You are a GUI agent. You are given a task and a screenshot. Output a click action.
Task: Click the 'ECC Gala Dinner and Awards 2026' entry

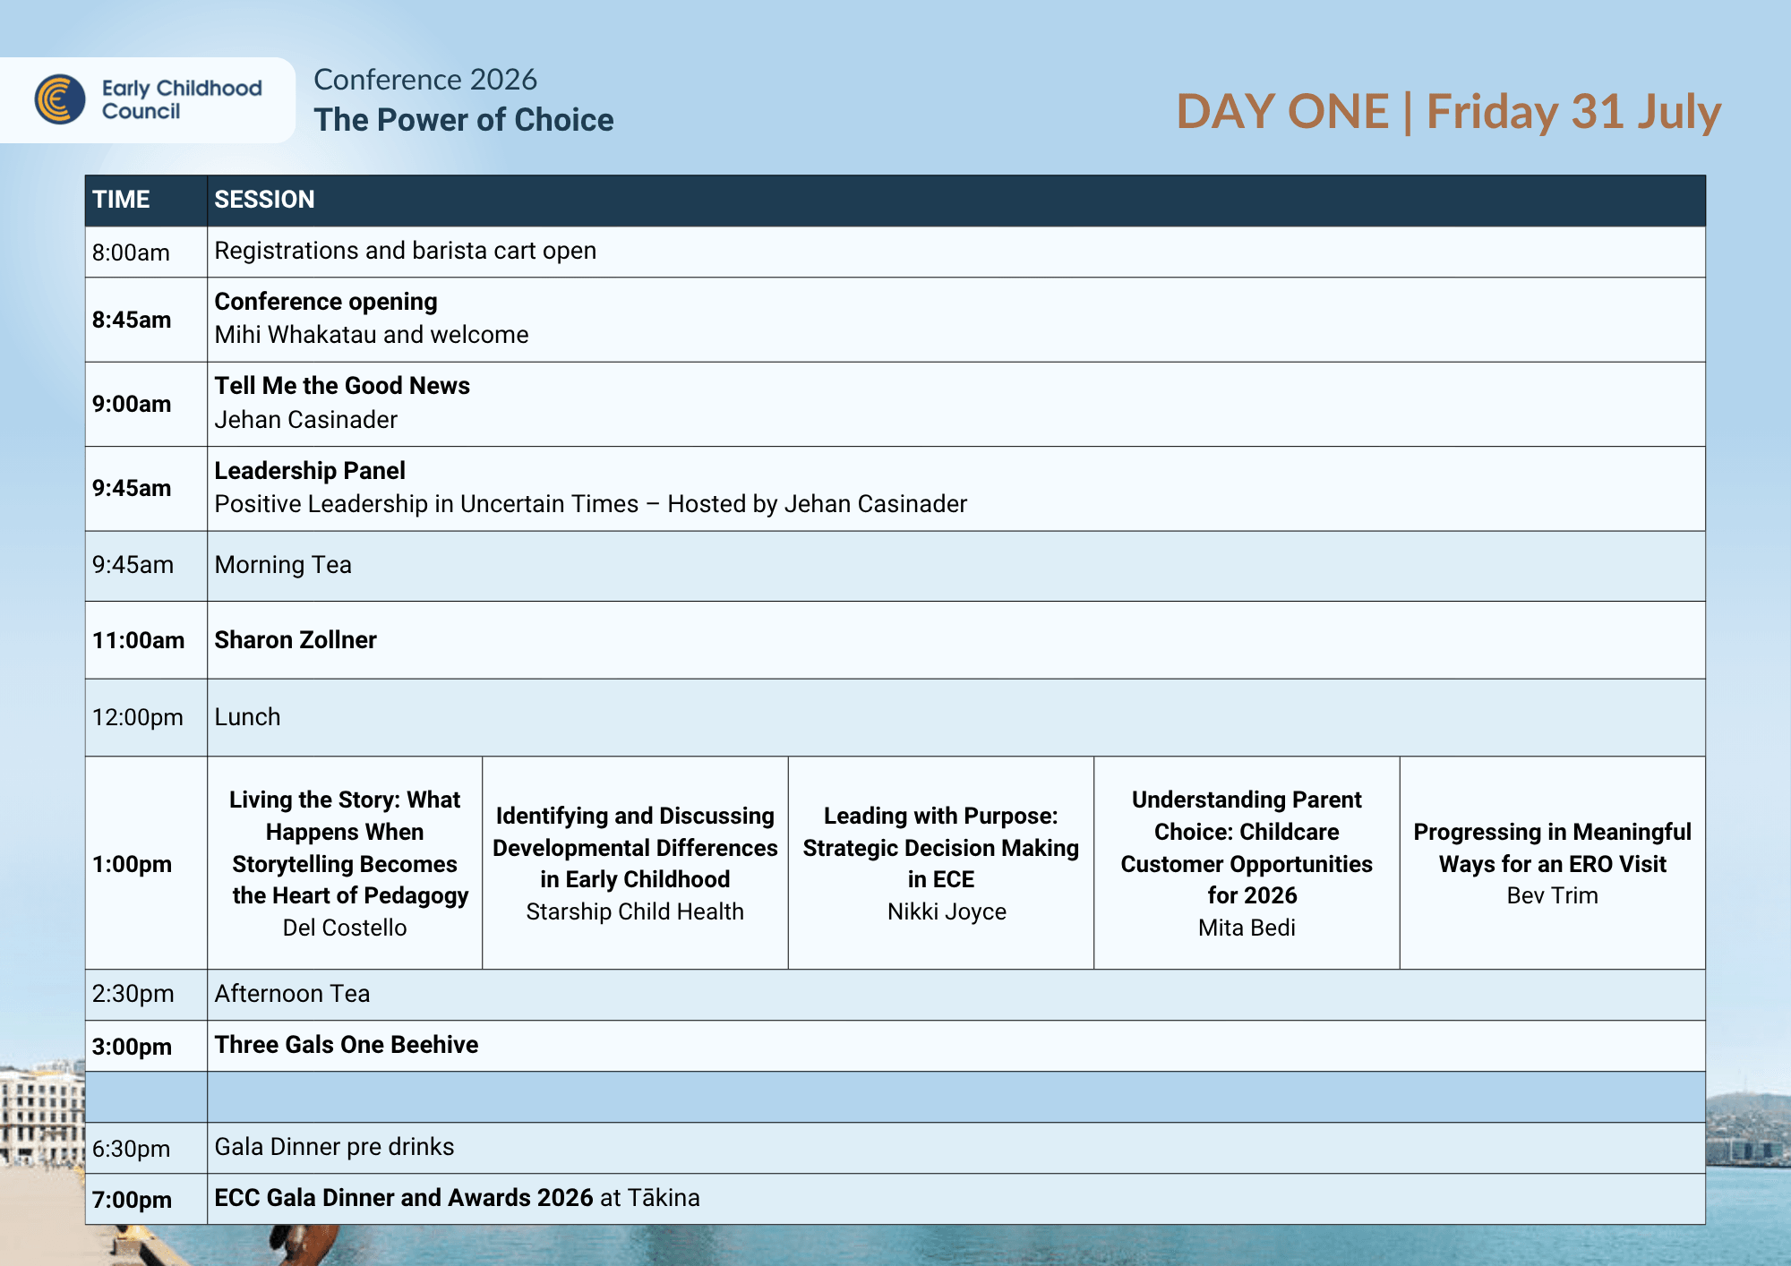coord(404,1198)
